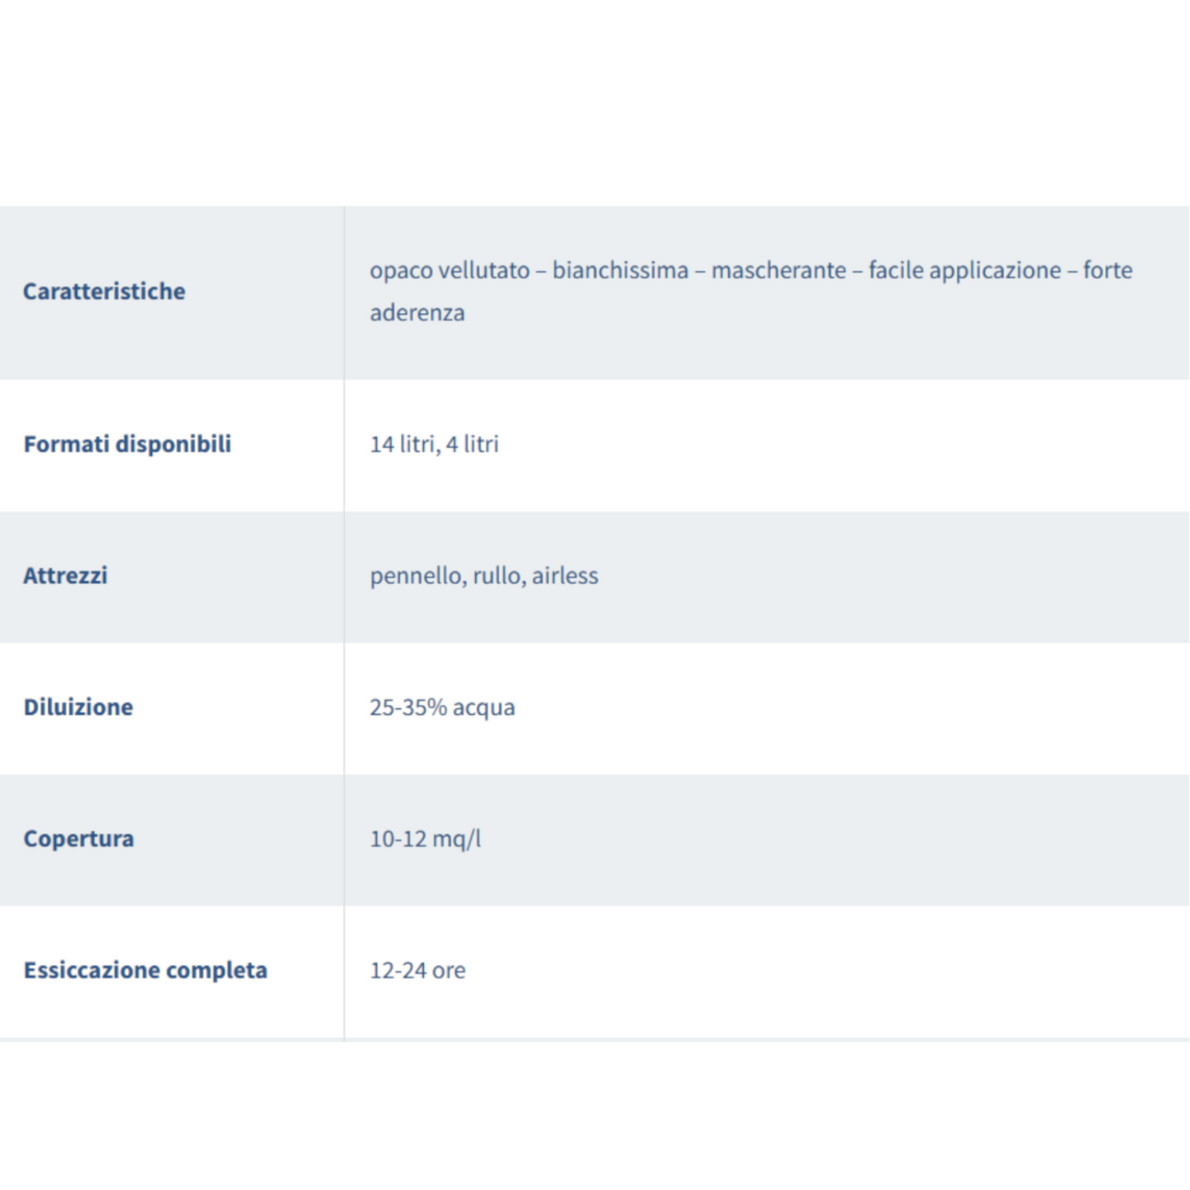1190x1190 pixels.
Task: Select the '25-35% acqua' value
Action: click(x=442, y=707)
